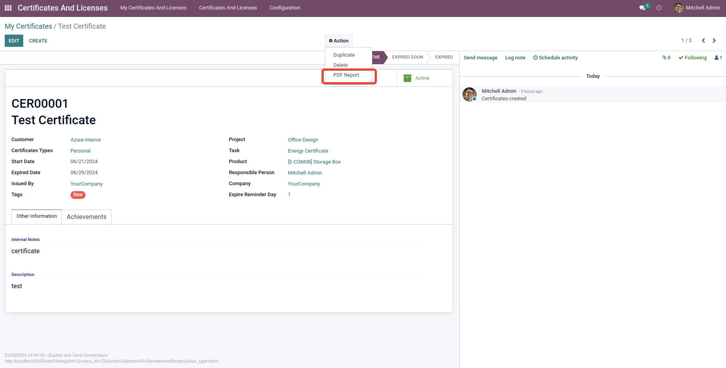Viewport: 726px width, 368px height.
Task: Click Send message in chatter
Action: click(481, 58)
